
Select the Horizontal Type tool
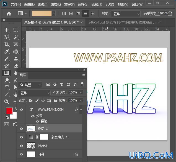[x=7, y=87]
